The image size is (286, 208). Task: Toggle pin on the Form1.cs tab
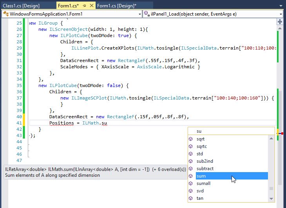84,6
